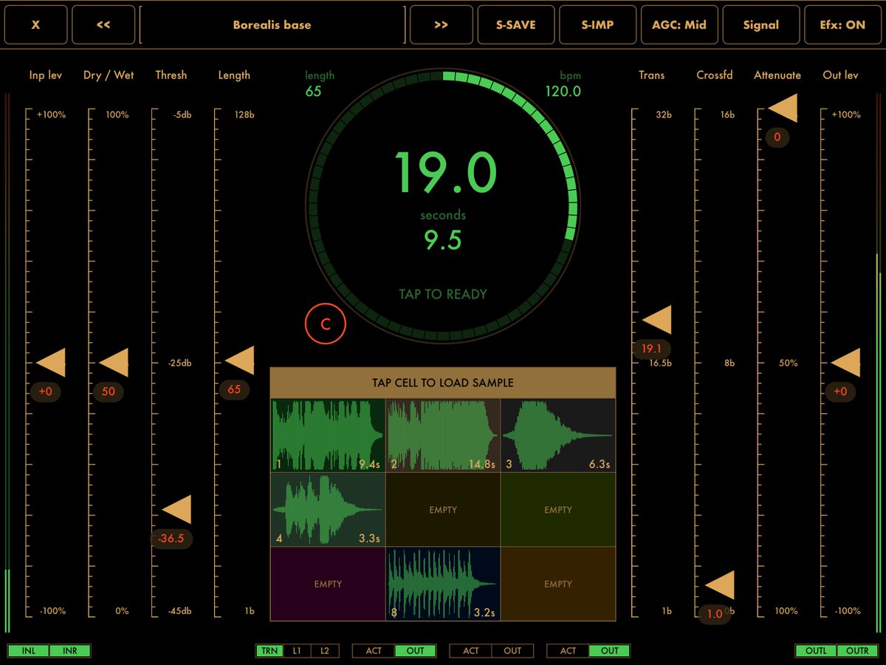The image size is (886, 665).
Task: Toggle Efx from ON to OFF
Action: tap(842, 24)
